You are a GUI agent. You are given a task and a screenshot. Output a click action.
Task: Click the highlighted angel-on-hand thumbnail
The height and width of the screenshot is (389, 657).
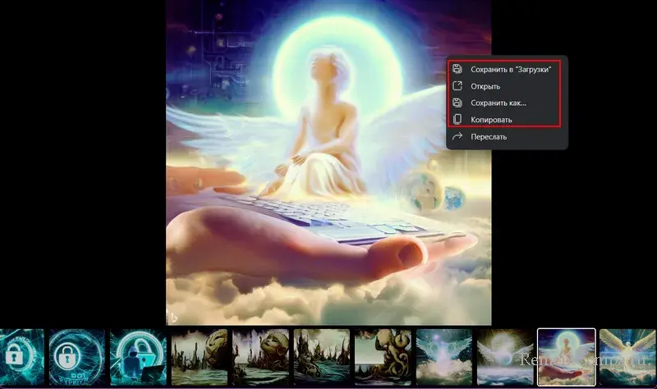coord(566,357)
